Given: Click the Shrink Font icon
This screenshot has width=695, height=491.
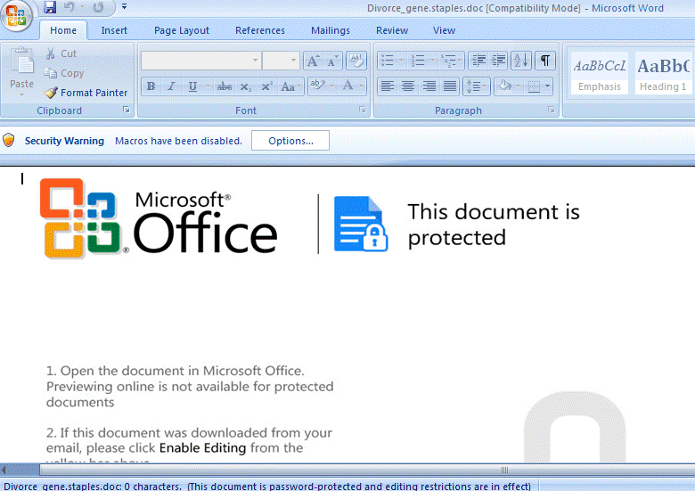Looking at the screenshot, I should [x=332, y=61].
